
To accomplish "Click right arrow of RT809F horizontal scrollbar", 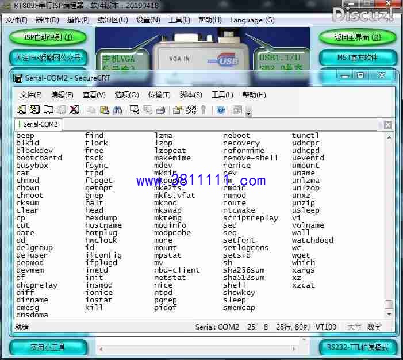I will point(294,349).
